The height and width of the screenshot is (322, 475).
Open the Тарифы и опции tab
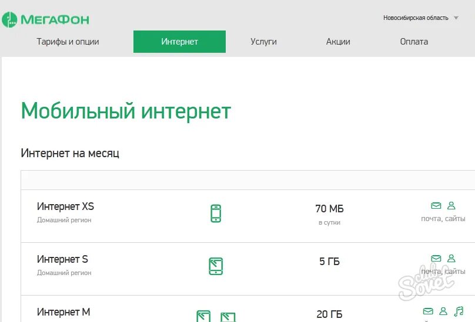point(68,42)
